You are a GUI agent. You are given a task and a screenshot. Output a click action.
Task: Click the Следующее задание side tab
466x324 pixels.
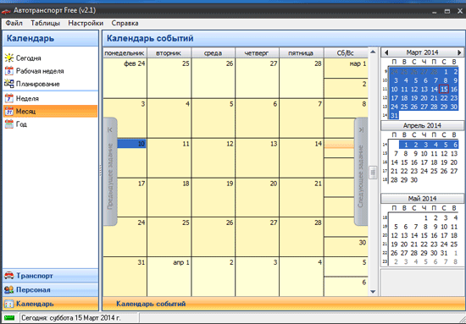click(361, 172)
